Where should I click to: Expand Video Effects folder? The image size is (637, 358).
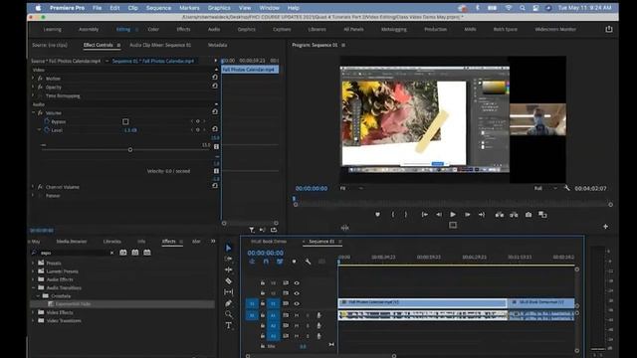[x=33, y=312]
